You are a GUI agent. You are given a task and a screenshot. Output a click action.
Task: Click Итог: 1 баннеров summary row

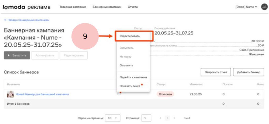134,104
